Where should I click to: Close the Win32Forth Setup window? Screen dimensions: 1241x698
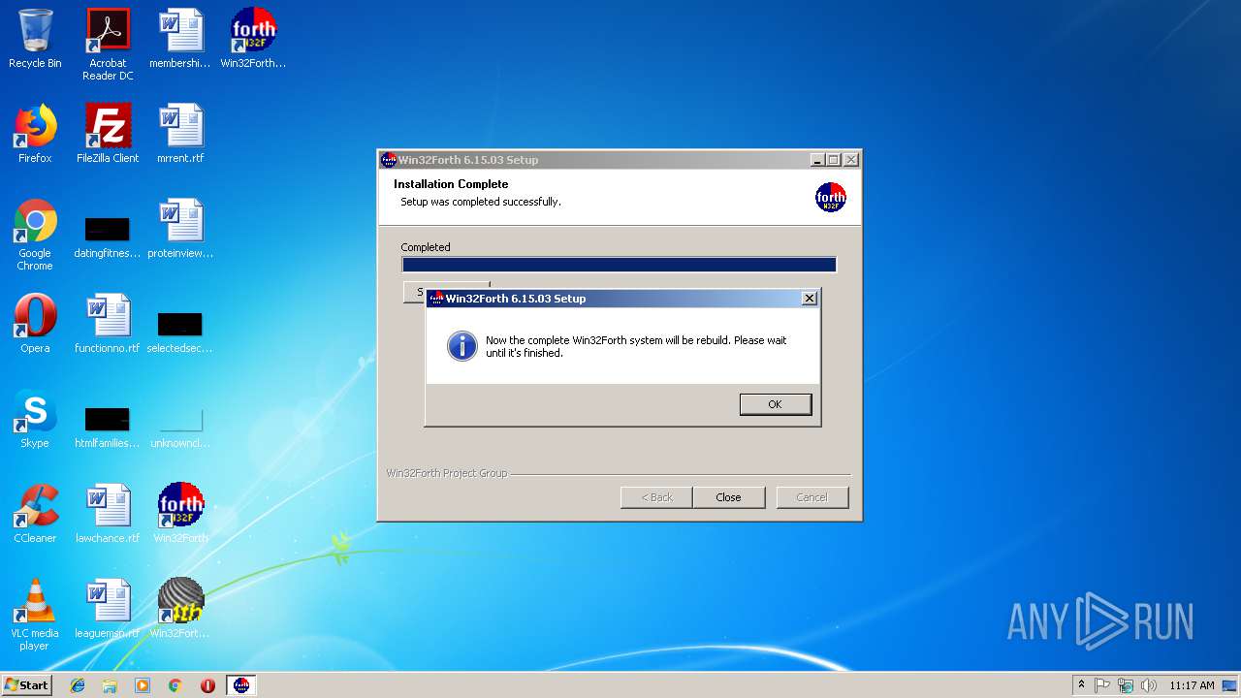tap(850, 160)
